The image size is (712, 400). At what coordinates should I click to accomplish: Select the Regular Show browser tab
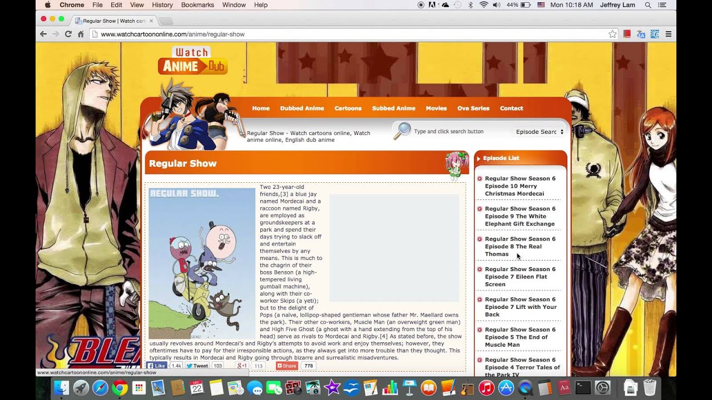click(x=113, y=21)
